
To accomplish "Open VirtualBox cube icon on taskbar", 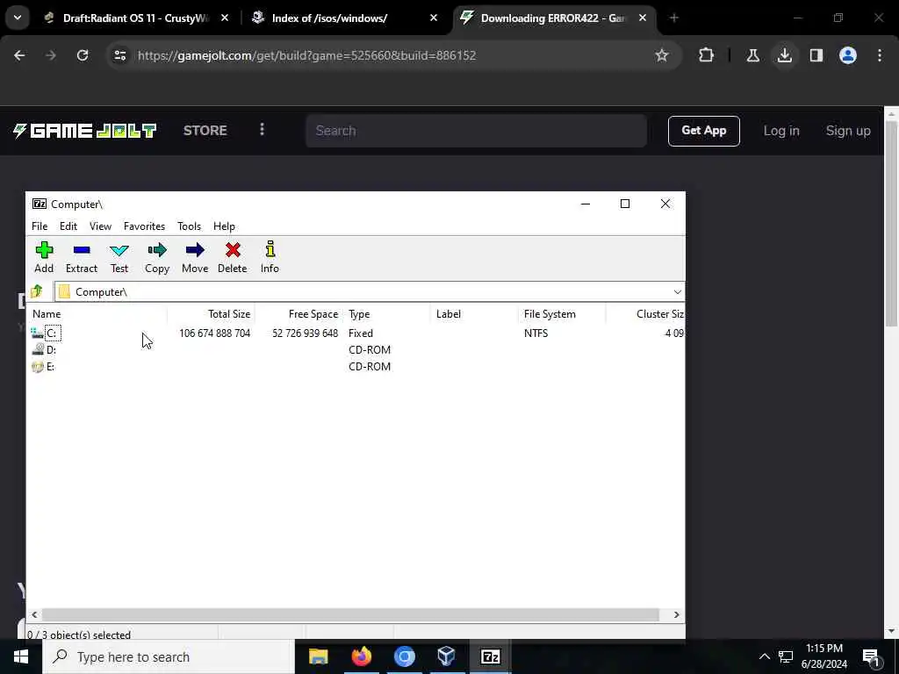I will tap(446, 656).
